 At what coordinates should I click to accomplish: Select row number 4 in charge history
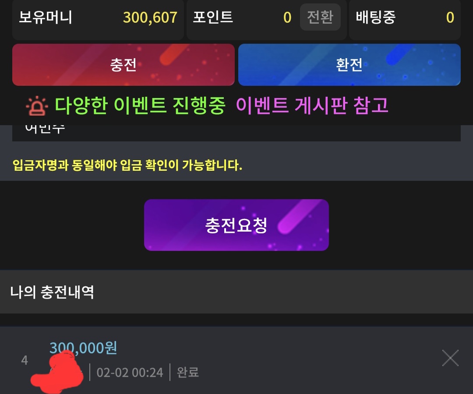25,360
